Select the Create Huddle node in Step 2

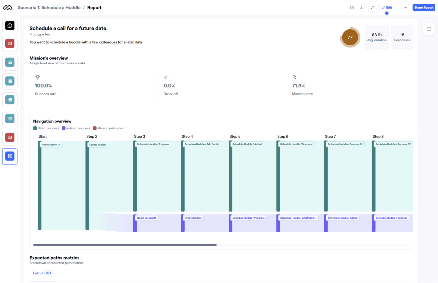98,144
